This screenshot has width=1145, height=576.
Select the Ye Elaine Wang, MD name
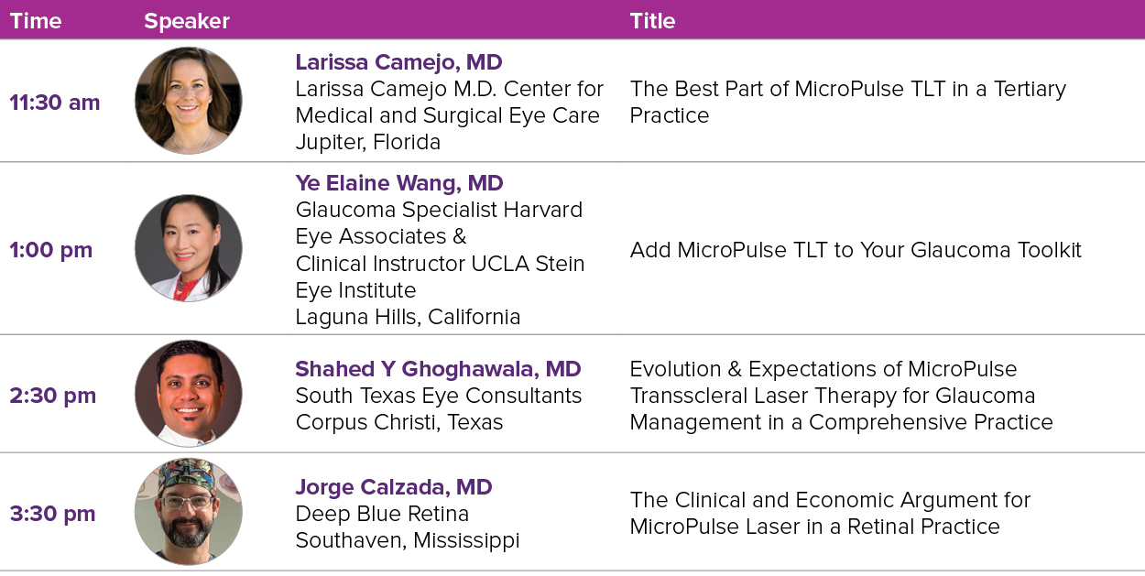(x=399, y=183)
